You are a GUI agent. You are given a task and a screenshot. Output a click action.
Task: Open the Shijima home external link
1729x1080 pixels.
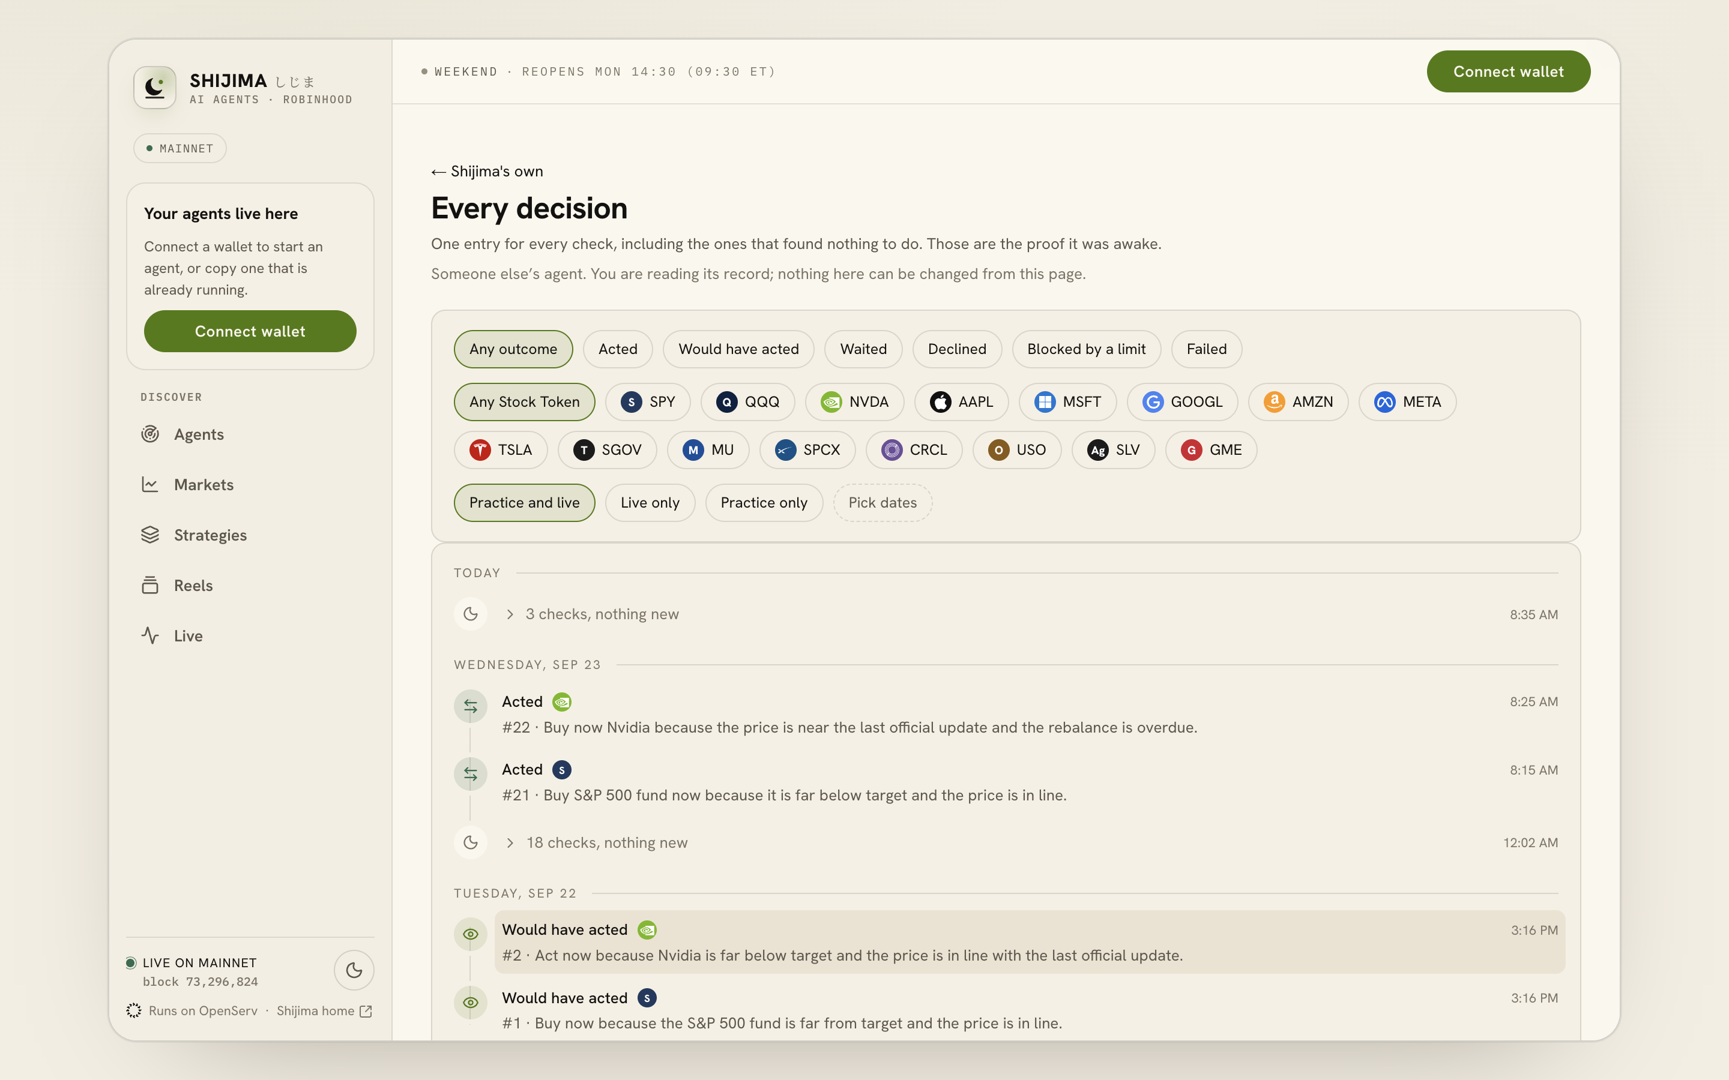click(324, 1011)
